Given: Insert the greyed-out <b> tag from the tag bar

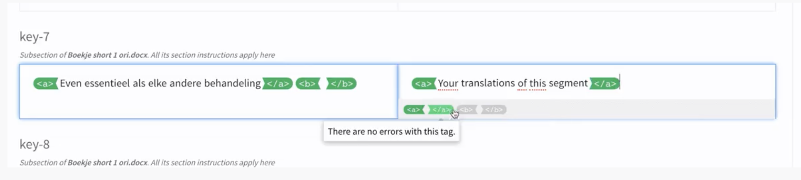Looking at the screenshot, I should pos(467,109).
